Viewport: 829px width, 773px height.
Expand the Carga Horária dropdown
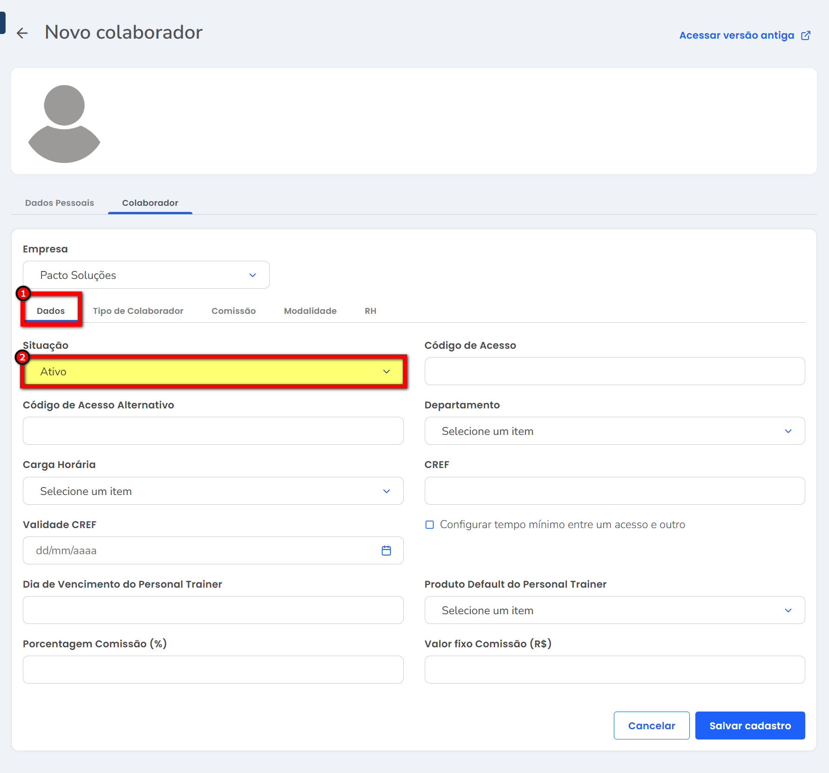(213, 491)
